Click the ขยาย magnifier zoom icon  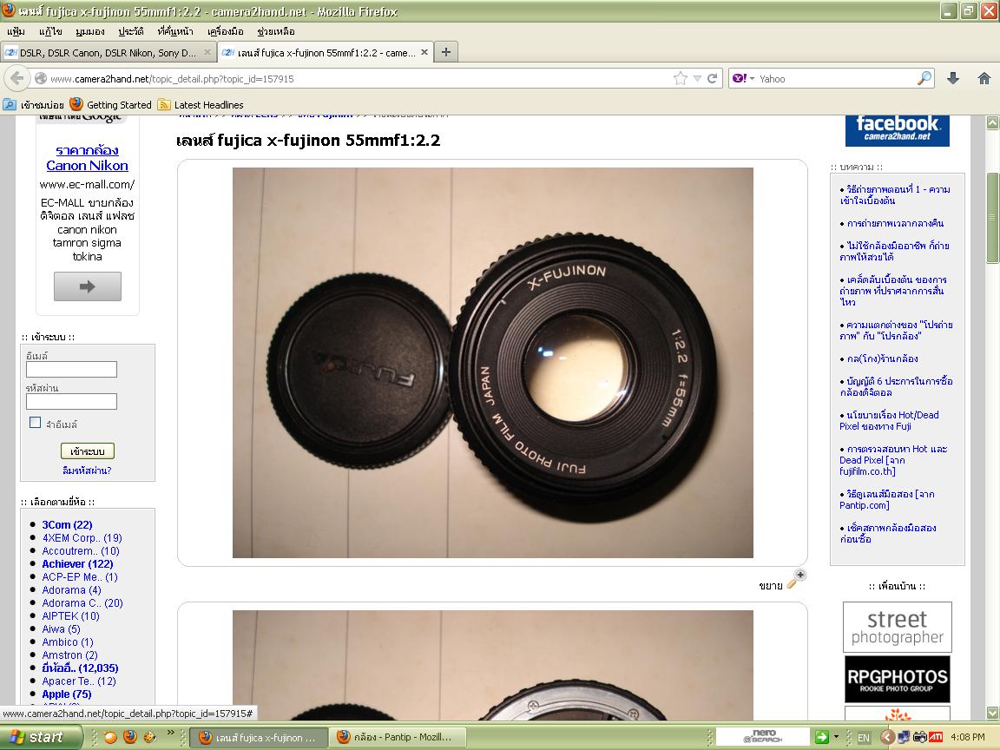[x=796, y=579]
